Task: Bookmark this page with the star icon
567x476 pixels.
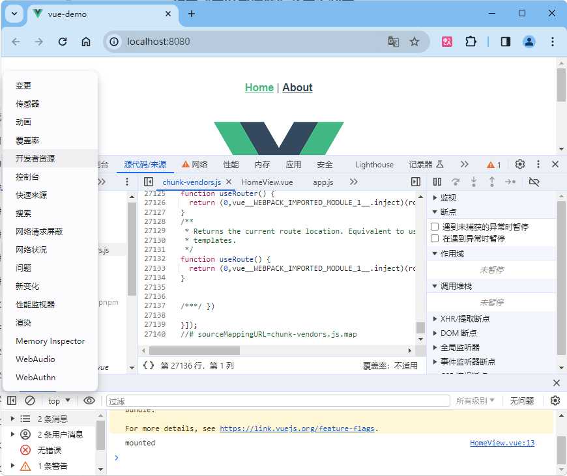Action: [414, 42]
